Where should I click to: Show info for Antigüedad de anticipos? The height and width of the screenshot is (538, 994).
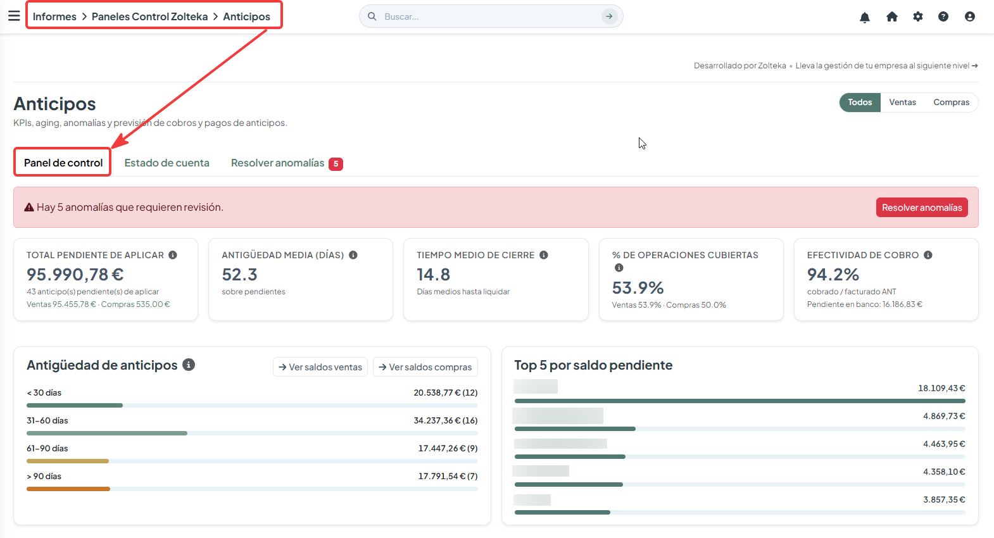[x=189, y=365]
